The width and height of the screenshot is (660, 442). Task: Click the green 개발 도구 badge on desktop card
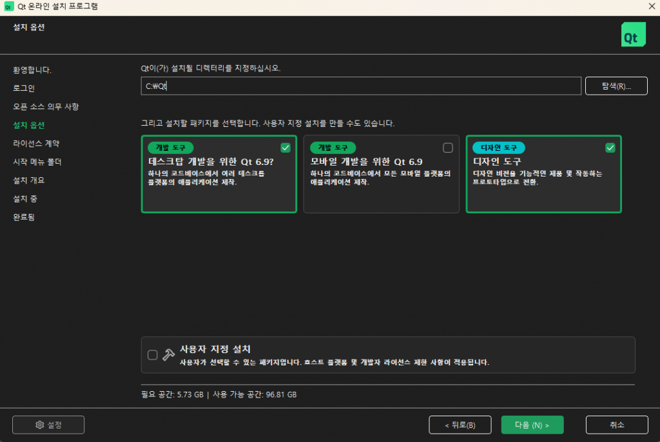pos(170,148)
